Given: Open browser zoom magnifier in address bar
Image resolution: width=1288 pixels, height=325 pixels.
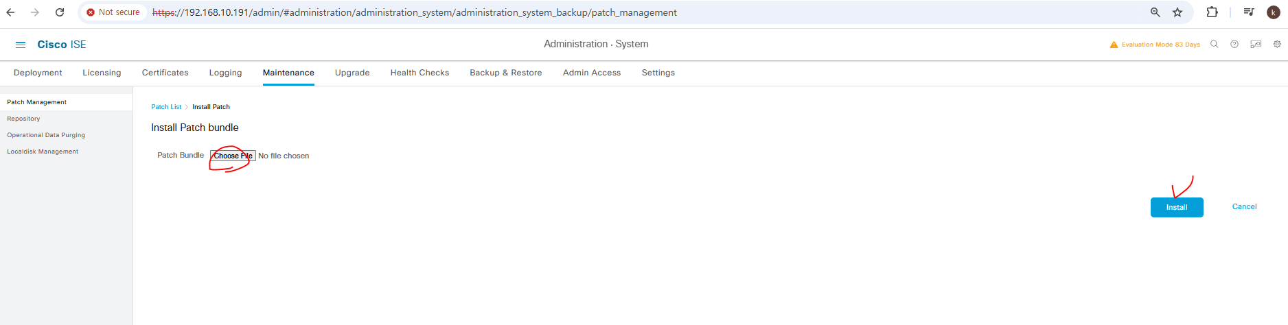Looking at the screenshot, I should pos(1155,12).
